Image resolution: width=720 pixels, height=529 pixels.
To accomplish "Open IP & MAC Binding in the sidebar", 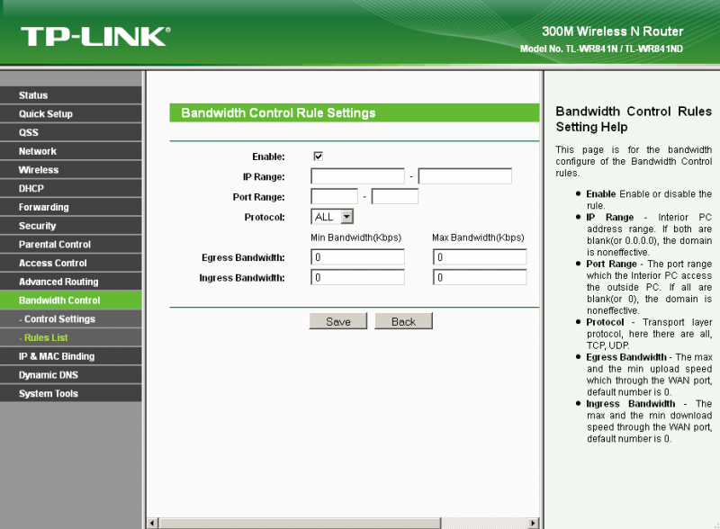I will (x=71, y=356).
